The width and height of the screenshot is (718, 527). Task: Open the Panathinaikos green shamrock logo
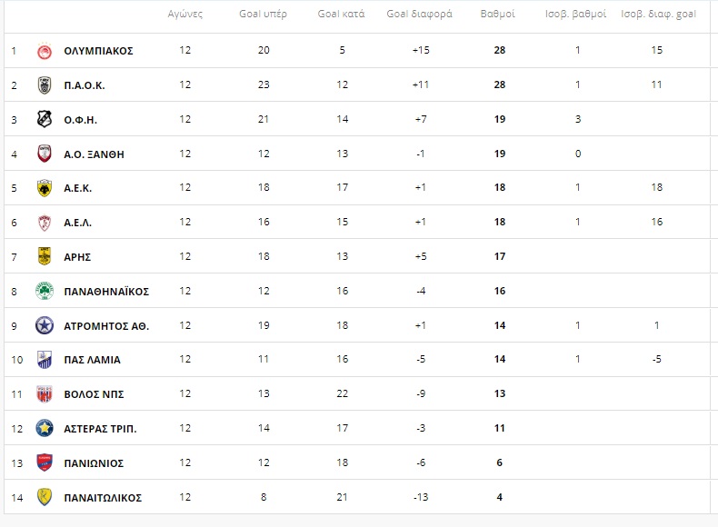[45, 291]
